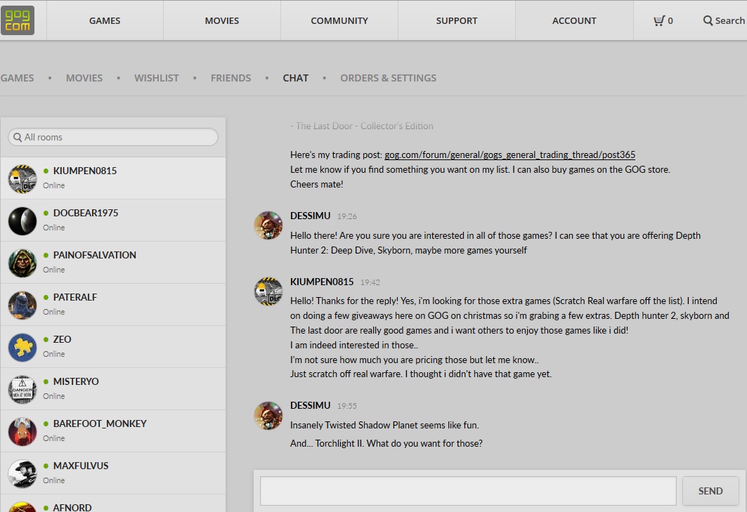The width and height of the screenshot is (747, 512).
Task: Click DESSIMU avatar on 19:55 message
Action: (268, 415)
